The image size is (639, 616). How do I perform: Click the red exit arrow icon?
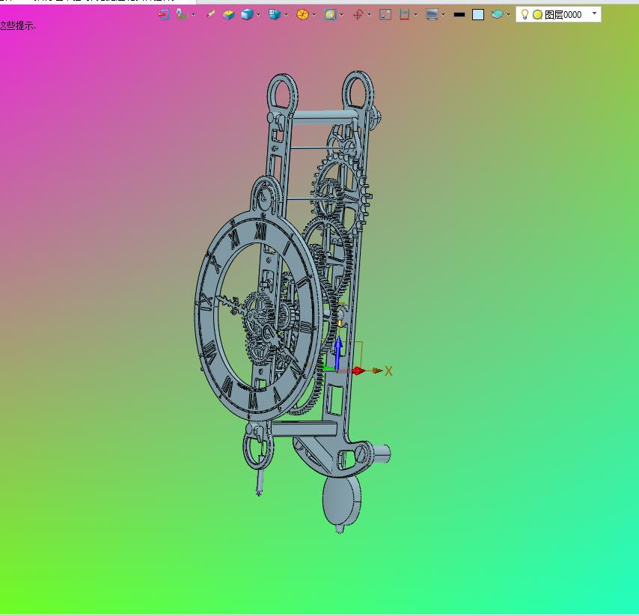pos(164,15)
